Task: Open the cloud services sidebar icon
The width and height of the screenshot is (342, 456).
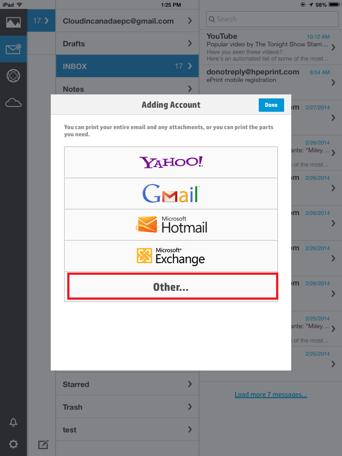Action: pyautogui.click(x=13, y=103)
